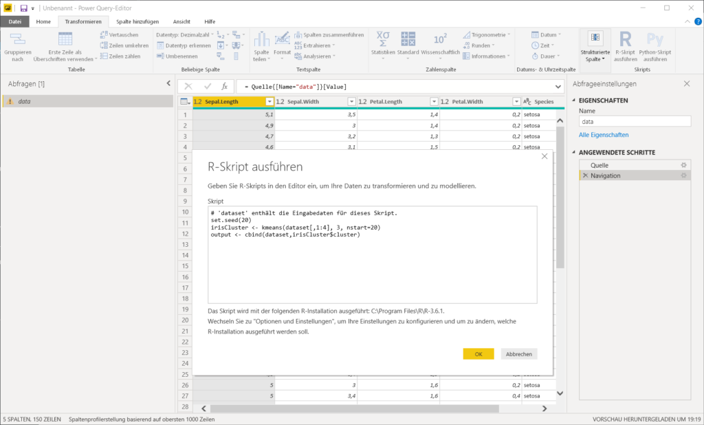The height and width of the screenshot is (425, 704).
Task: Click the table menu icon in grid corner
Action: [x=185, y=102]
